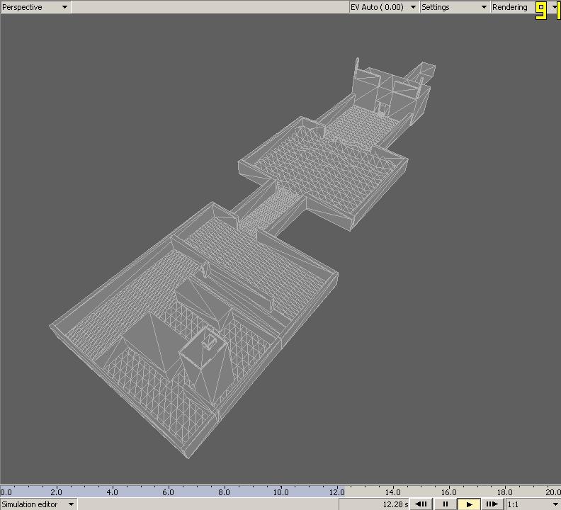Viewport: 561px width, 510px height.
Task: Jump to 14.0 on the timeline ruler
Action: tap(393, 492)
